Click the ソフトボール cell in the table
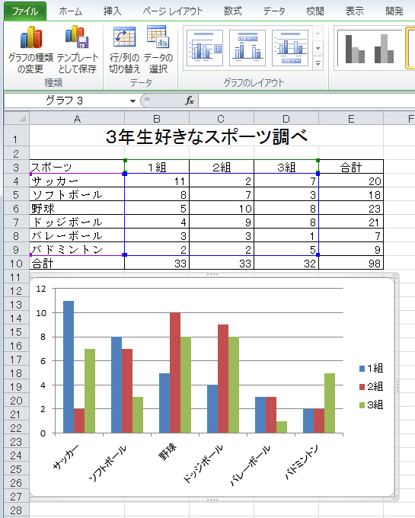 tap(77, 194)
